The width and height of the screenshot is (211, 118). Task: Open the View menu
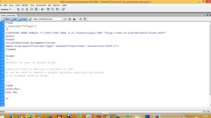click(11, 5)
